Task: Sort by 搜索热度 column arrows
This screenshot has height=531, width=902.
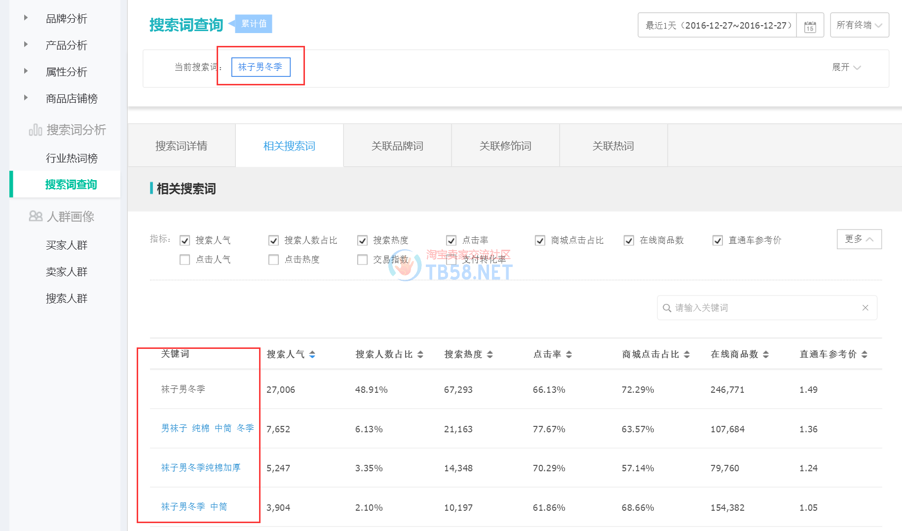Action: click(489, 354)
